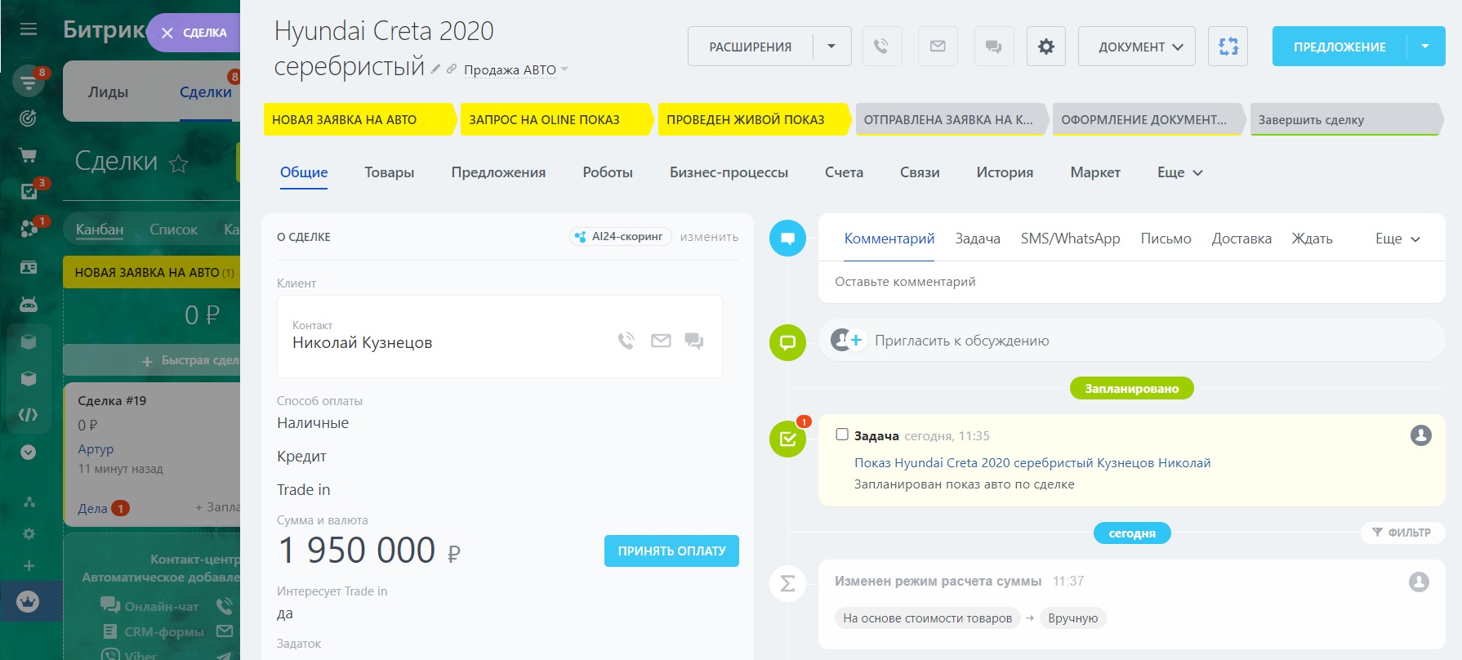Viewport: 1462px width, 660px height.
Task: Mark the Задача checkbox as completed
Action: 842,435
